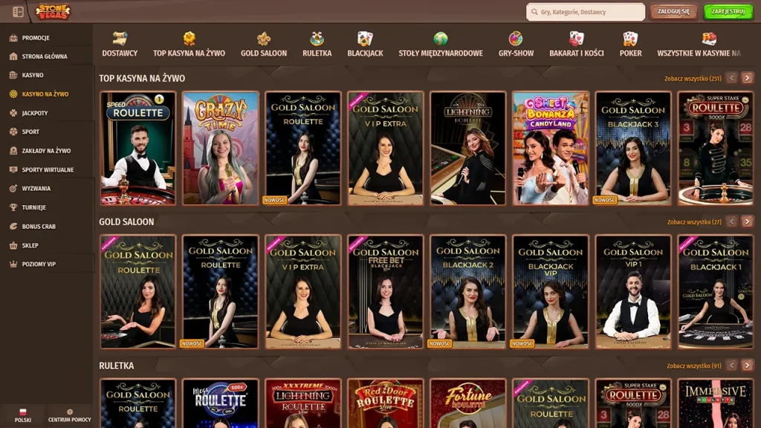
Task: Click the Ruletka section heading
Action: (117, 366)
